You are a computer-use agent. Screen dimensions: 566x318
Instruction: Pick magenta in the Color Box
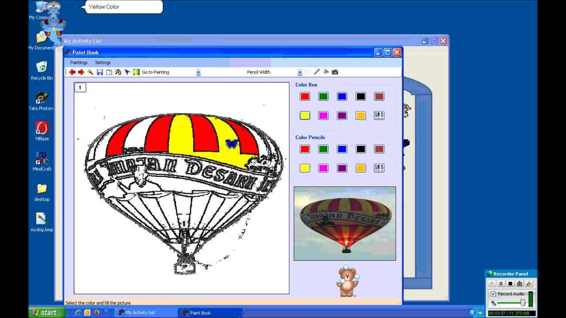pyautogui.click(x=323, y=115)
